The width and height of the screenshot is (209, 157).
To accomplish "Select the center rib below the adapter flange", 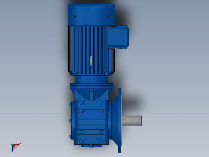I will point(91,94).
